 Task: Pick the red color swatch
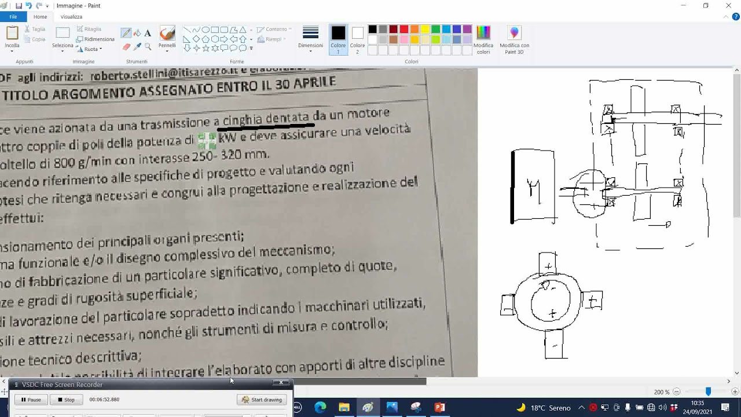404,30
